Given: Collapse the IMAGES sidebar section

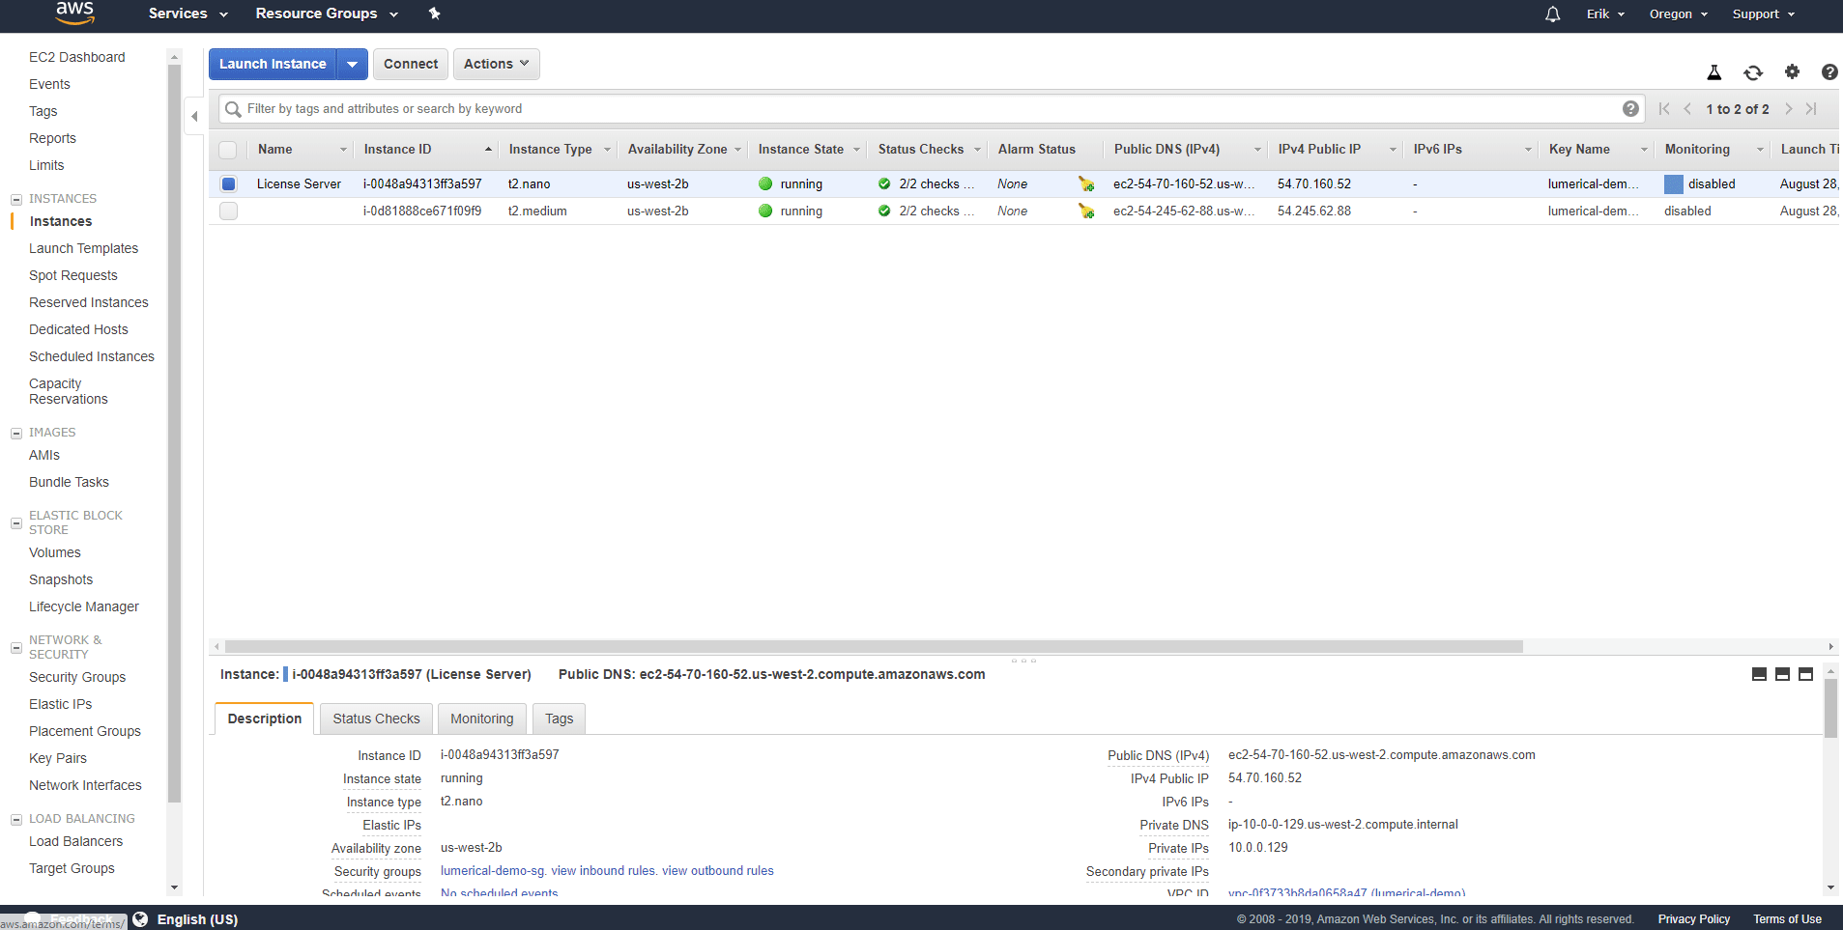Looking at the screenshot, I should [x=16, y=433].
